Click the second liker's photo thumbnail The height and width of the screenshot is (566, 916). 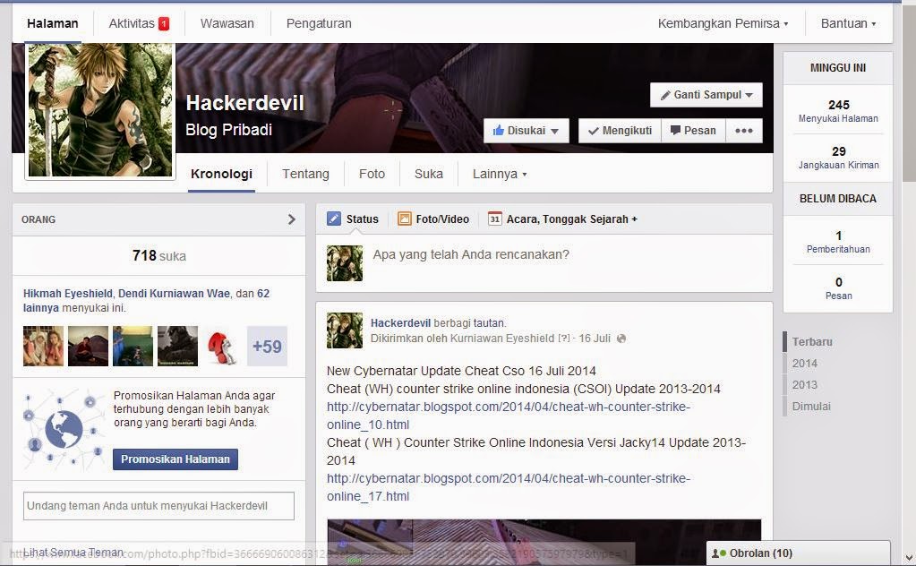89,347
